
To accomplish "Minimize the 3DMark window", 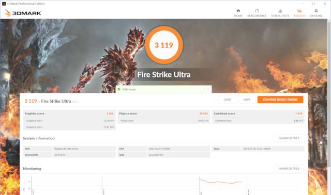I will point(303,4).
